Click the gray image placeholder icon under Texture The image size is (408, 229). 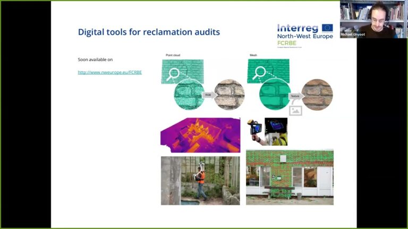click(x=295, y=110)
